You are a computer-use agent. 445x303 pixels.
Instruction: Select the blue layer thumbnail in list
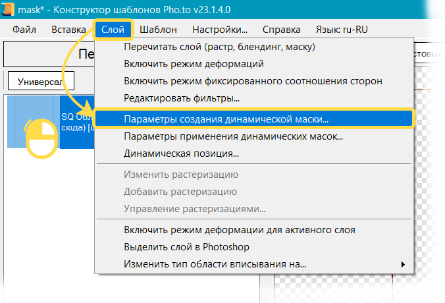click(33, 122)
